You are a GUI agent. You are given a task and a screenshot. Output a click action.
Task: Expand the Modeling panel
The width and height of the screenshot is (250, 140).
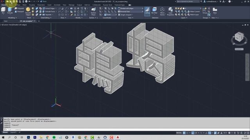[x=12, y=18]
